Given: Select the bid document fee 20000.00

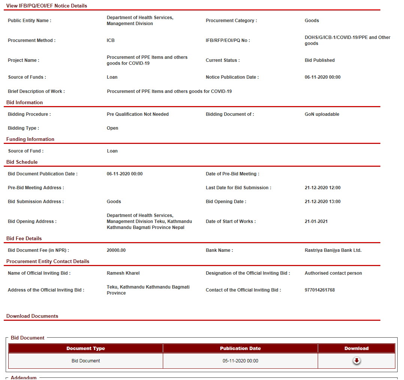Looking at the screenshot, I should (x=116, y=250).
